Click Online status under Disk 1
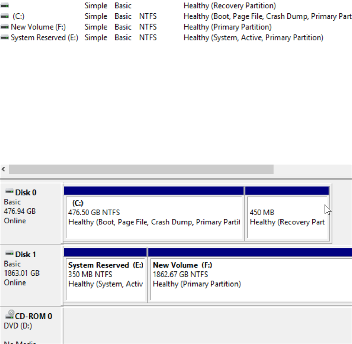This screenshot has height=344, width=352. coord(15,283)
